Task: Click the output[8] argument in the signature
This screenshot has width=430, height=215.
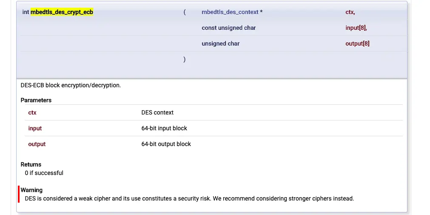Action: click(x=357, y=43)
